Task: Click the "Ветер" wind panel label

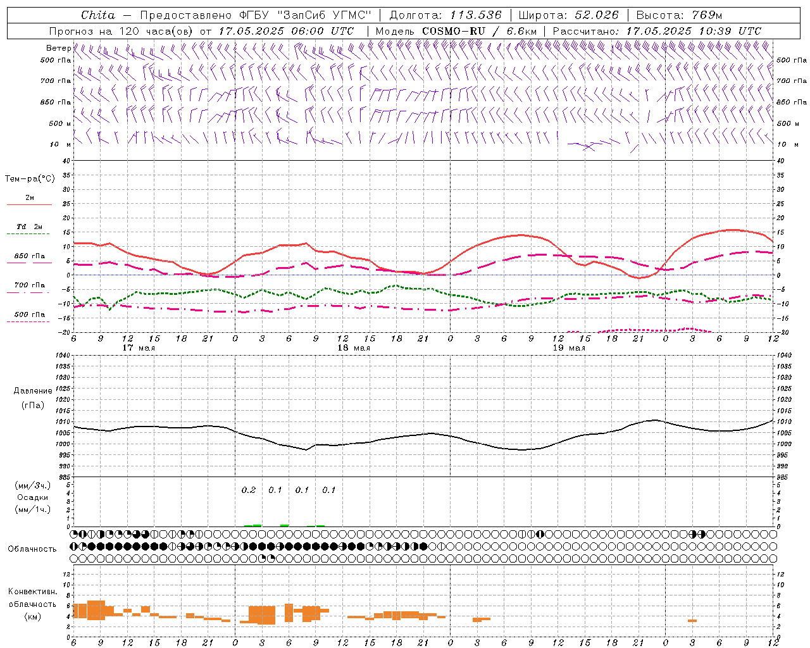Action: pyautogui.click(x=58, y=48)
